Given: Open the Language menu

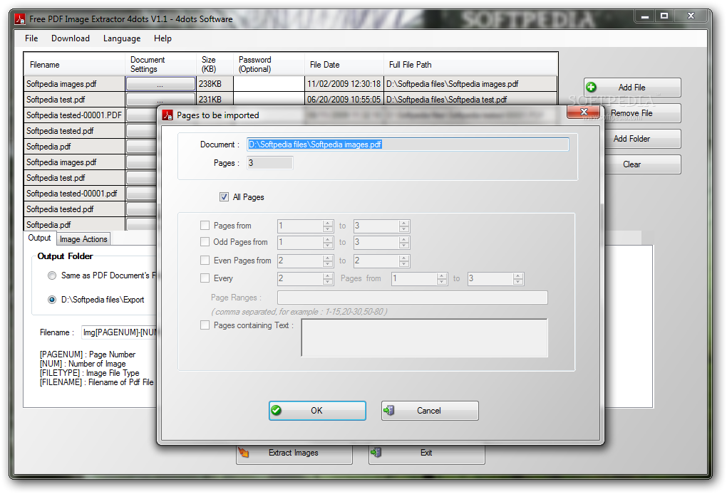Looking at the screenshot, I should (x=122, y=38).
